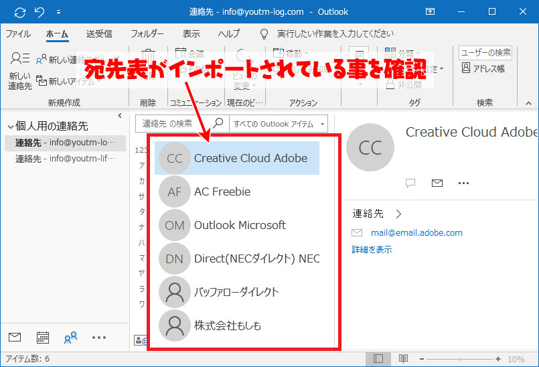Open the Quick Access Toolbar customize arrow
This screenshot has height=367, width=539.
(x=58, y=12)
